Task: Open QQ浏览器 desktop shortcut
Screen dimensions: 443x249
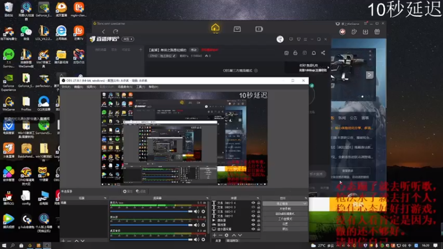Action: pyautogui.click(x=44, y=103)
